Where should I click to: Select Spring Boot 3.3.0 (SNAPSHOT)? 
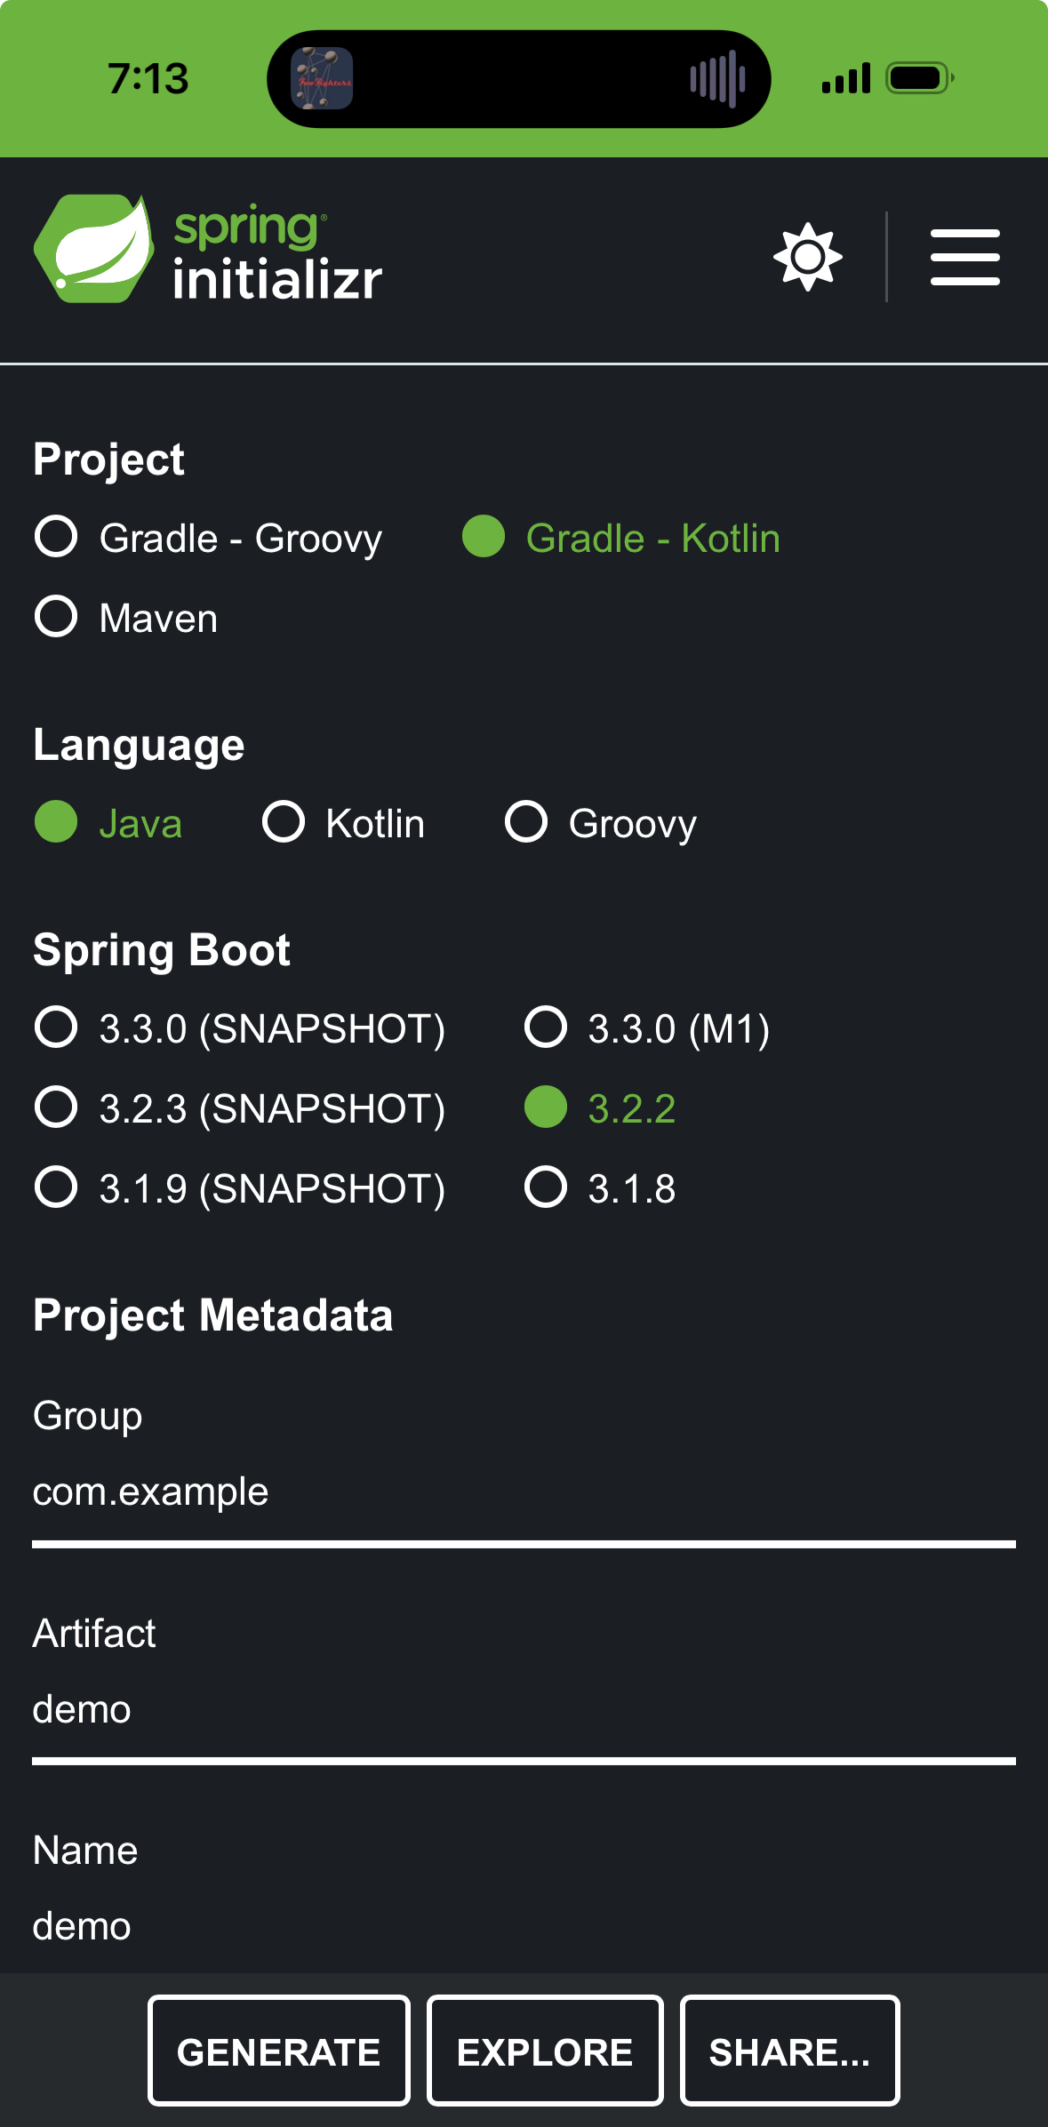coord(56,1028)
